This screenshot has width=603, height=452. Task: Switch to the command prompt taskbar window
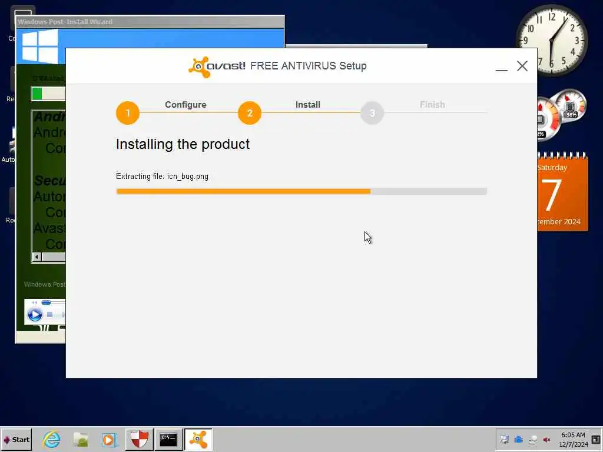(168, 440)
